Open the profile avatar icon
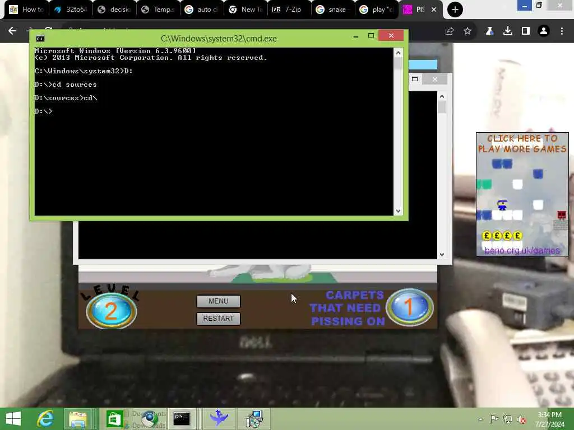This screenshot has width=574, height=430. (x=544, y=31)
